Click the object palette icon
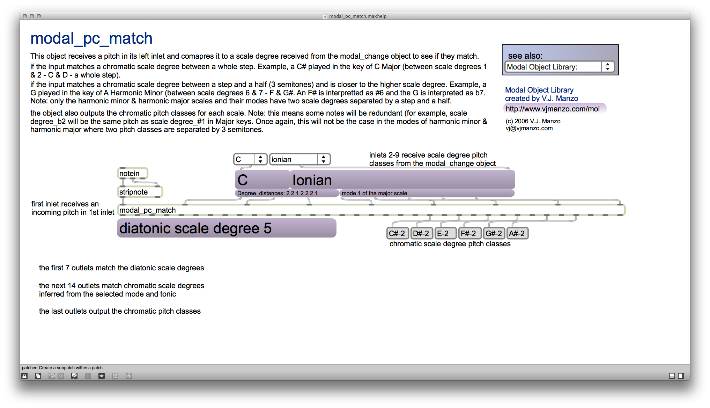 point(52,376)
